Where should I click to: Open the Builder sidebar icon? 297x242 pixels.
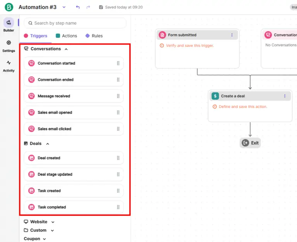click(x=9, y=23)
